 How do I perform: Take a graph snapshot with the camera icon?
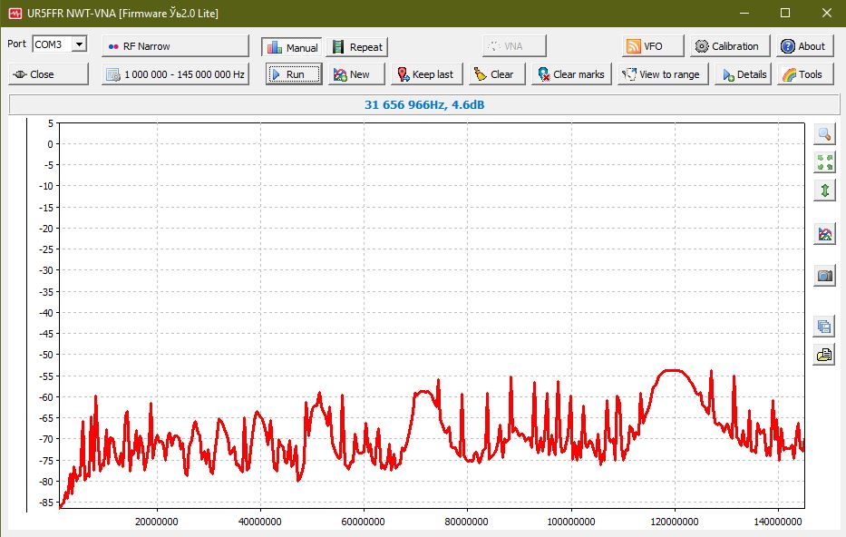pos(824,276)
